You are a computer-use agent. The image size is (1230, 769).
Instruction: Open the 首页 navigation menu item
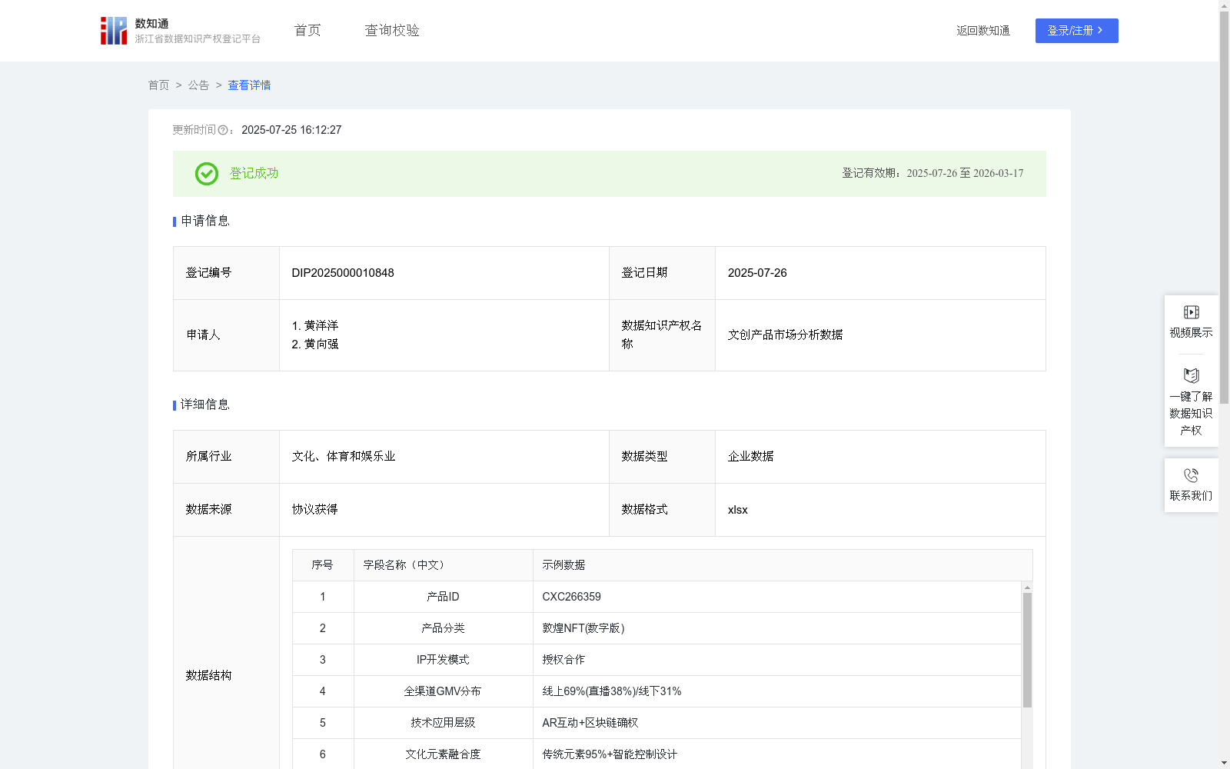306,30
